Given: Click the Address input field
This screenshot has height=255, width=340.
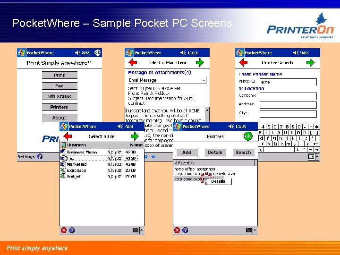Looking at the screenshot, I should pyautogui.click(x=289, y=105).
